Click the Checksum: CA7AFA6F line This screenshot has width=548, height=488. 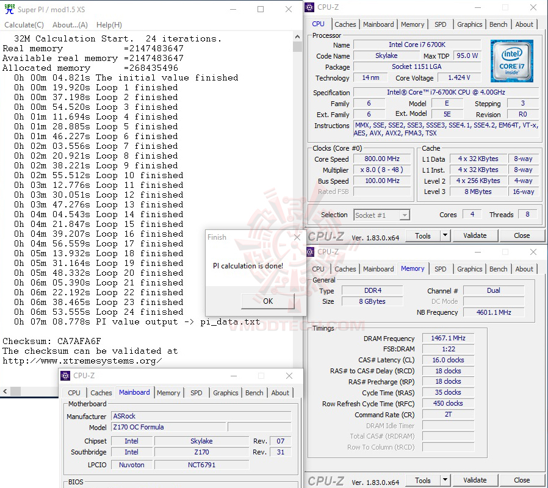[x=52, y=341]
